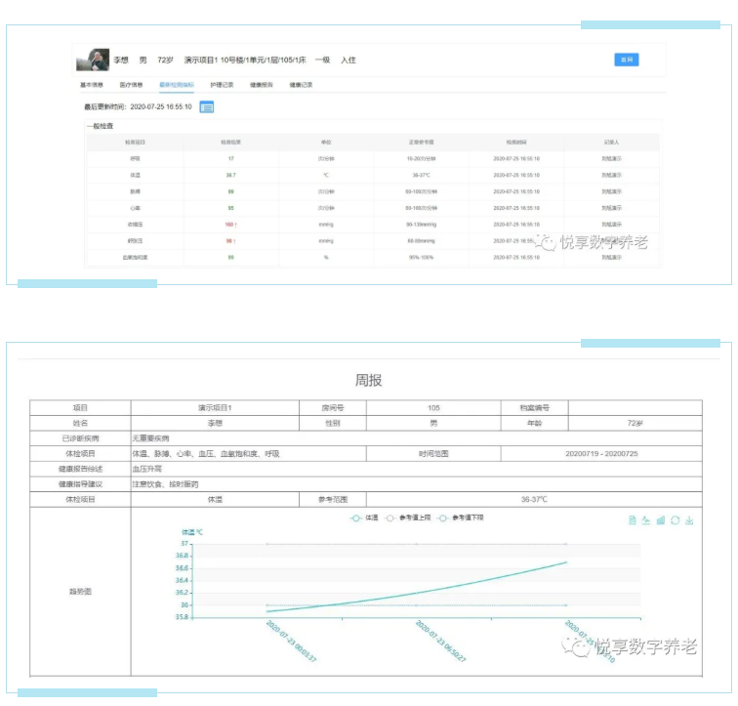Go to the 健康记录 tab
738x706 pixels.
coord(301,85)
